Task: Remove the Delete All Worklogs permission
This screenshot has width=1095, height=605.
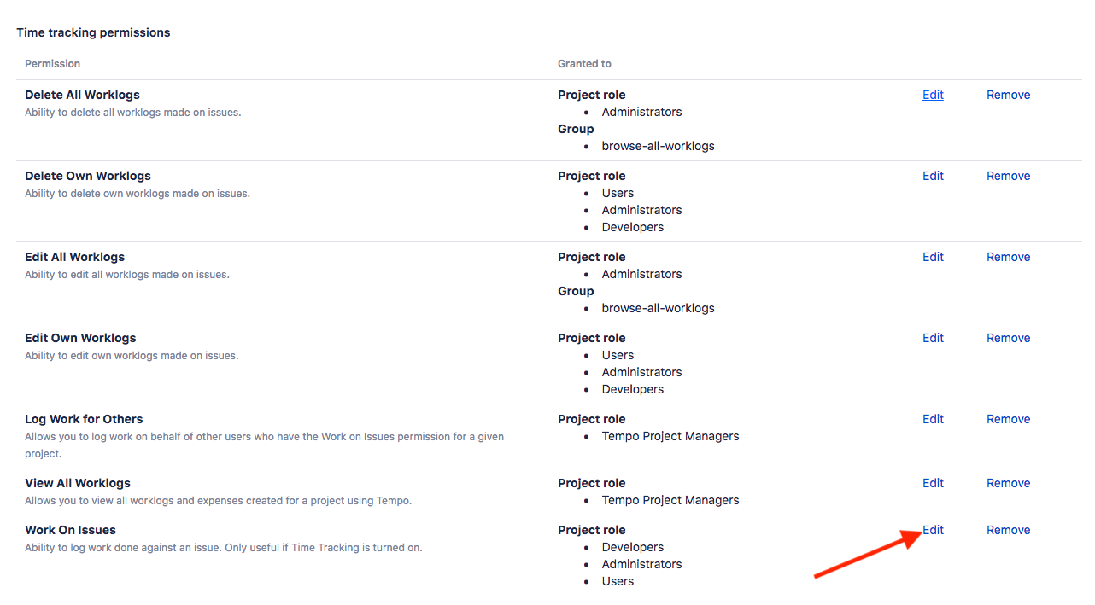Action: click(1008, 95)
